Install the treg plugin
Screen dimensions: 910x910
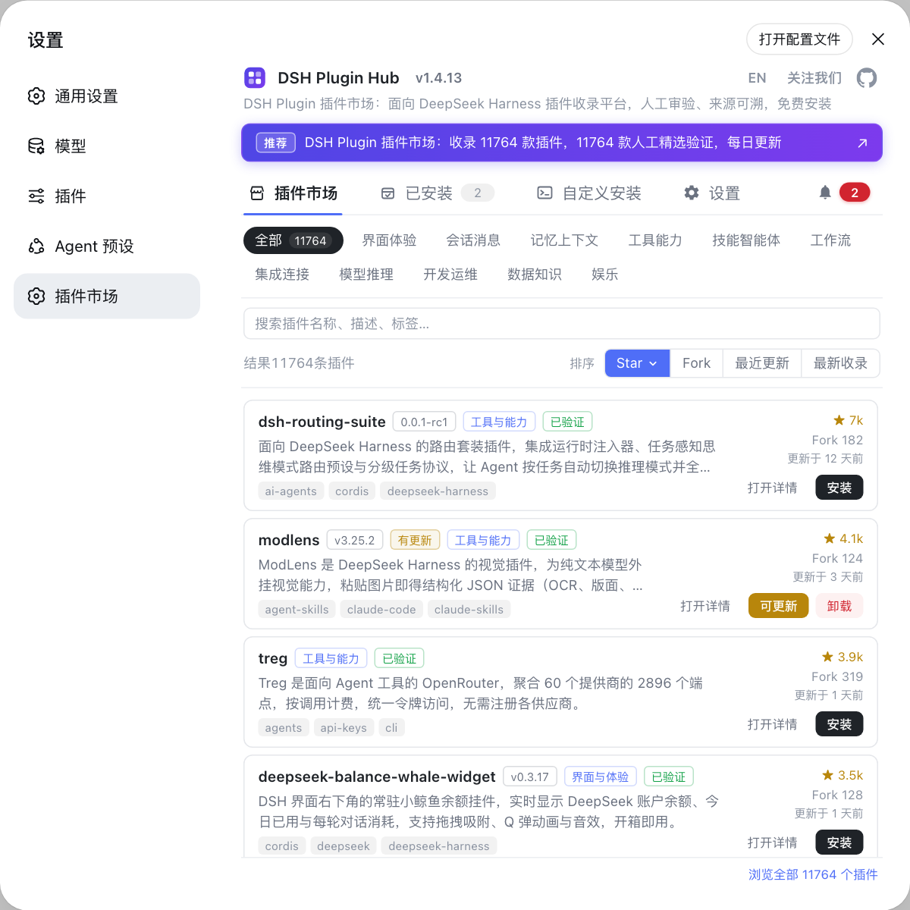pyautogui.click(x=839, y=724)
